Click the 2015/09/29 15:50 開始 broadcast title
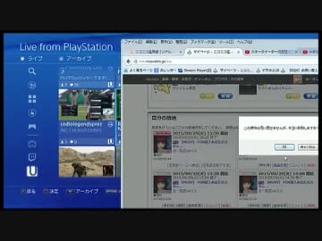The width and height of the screenshot is (322, 241). 200,134
